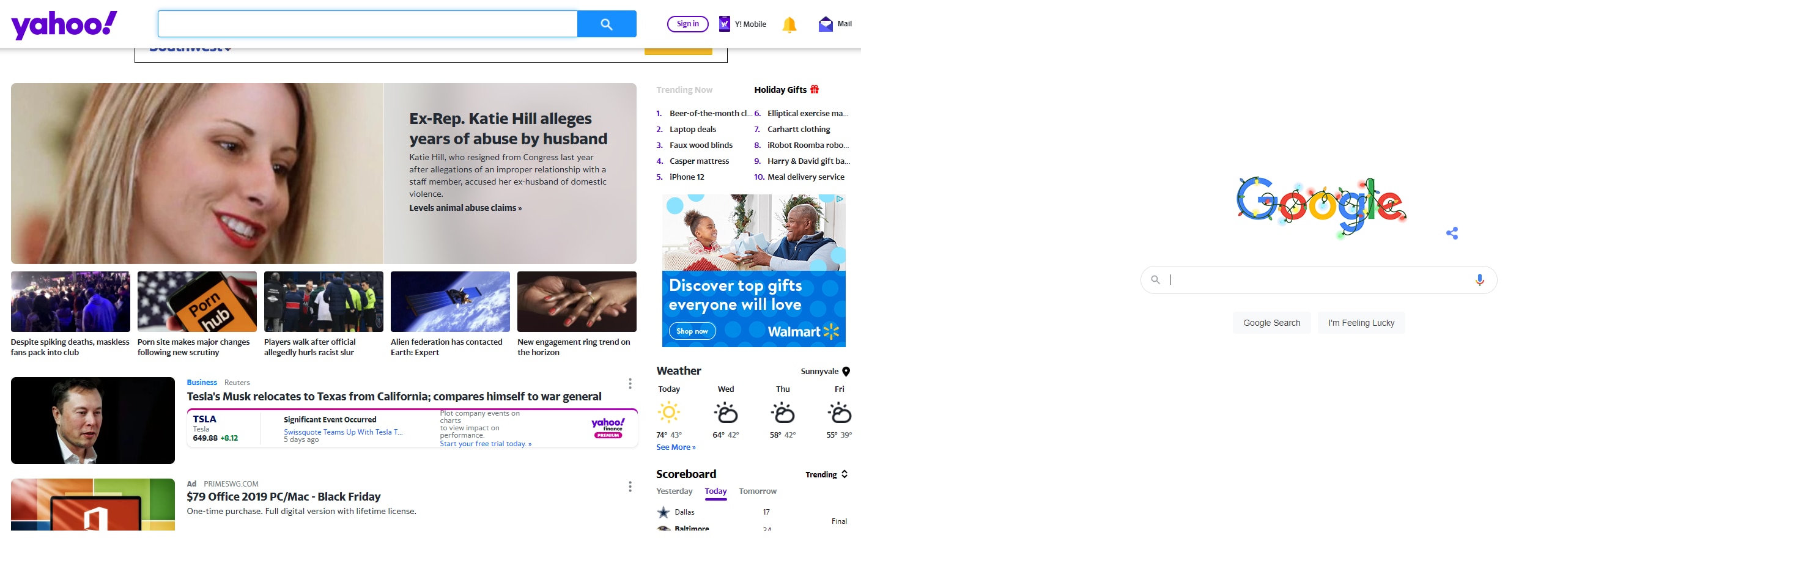Open the Katie Hill headline story
Screen dimensions: 1804x577
point(508,129)
